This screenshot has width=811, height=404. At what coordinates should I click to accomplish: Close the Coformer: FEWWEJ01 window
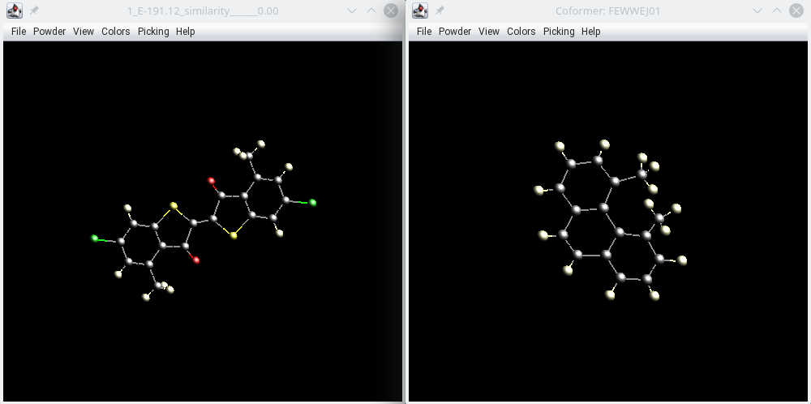pos(796,11)
